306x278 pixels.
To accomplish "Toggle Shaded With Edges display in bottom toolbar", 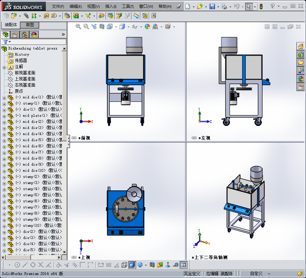I will (132, 265).
